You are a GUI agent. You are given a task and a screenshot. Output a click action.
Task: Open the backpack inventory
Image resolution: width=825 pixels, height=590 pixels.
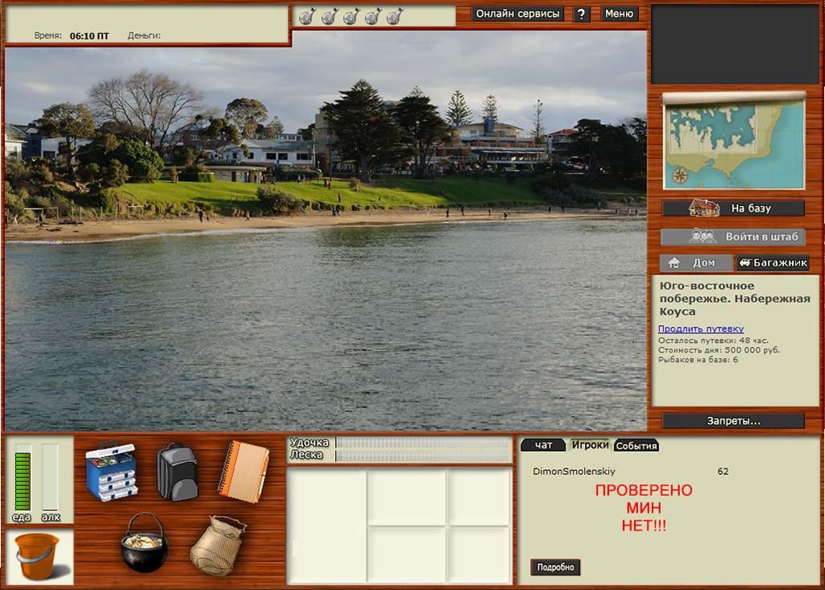click(177, 471)
